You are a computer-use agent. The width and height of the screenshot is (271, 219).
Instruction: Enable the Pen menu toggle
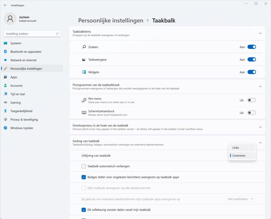[x=252, y=100]
